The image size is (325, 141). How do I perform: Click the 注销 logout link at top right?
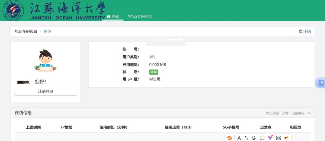click(x=305, y=31)
